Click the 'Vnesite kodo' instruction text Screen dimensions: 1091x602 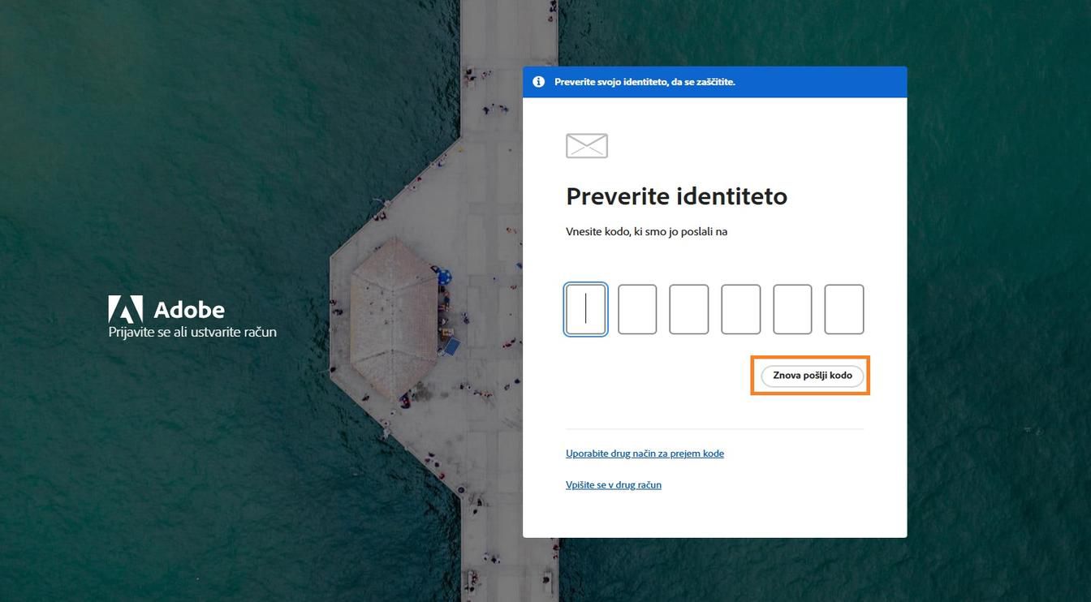[646, 231]
